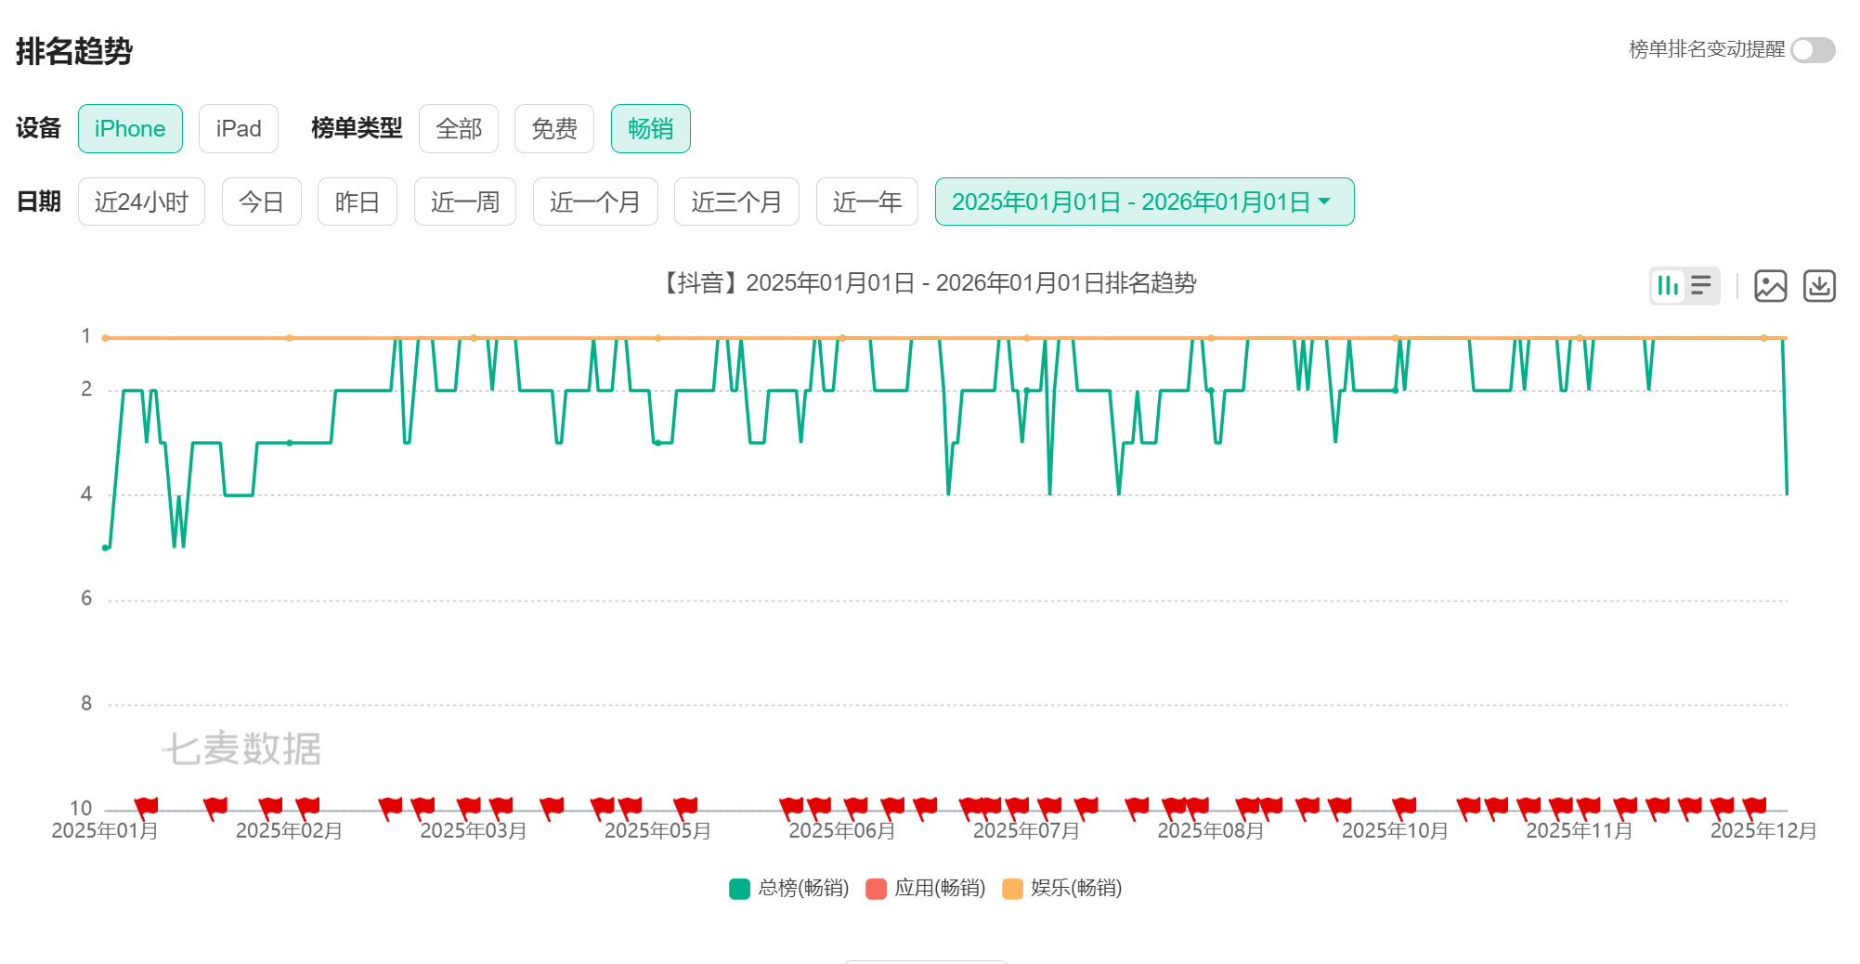
Task: Select iPhone device tab
Action: point(130,129)
